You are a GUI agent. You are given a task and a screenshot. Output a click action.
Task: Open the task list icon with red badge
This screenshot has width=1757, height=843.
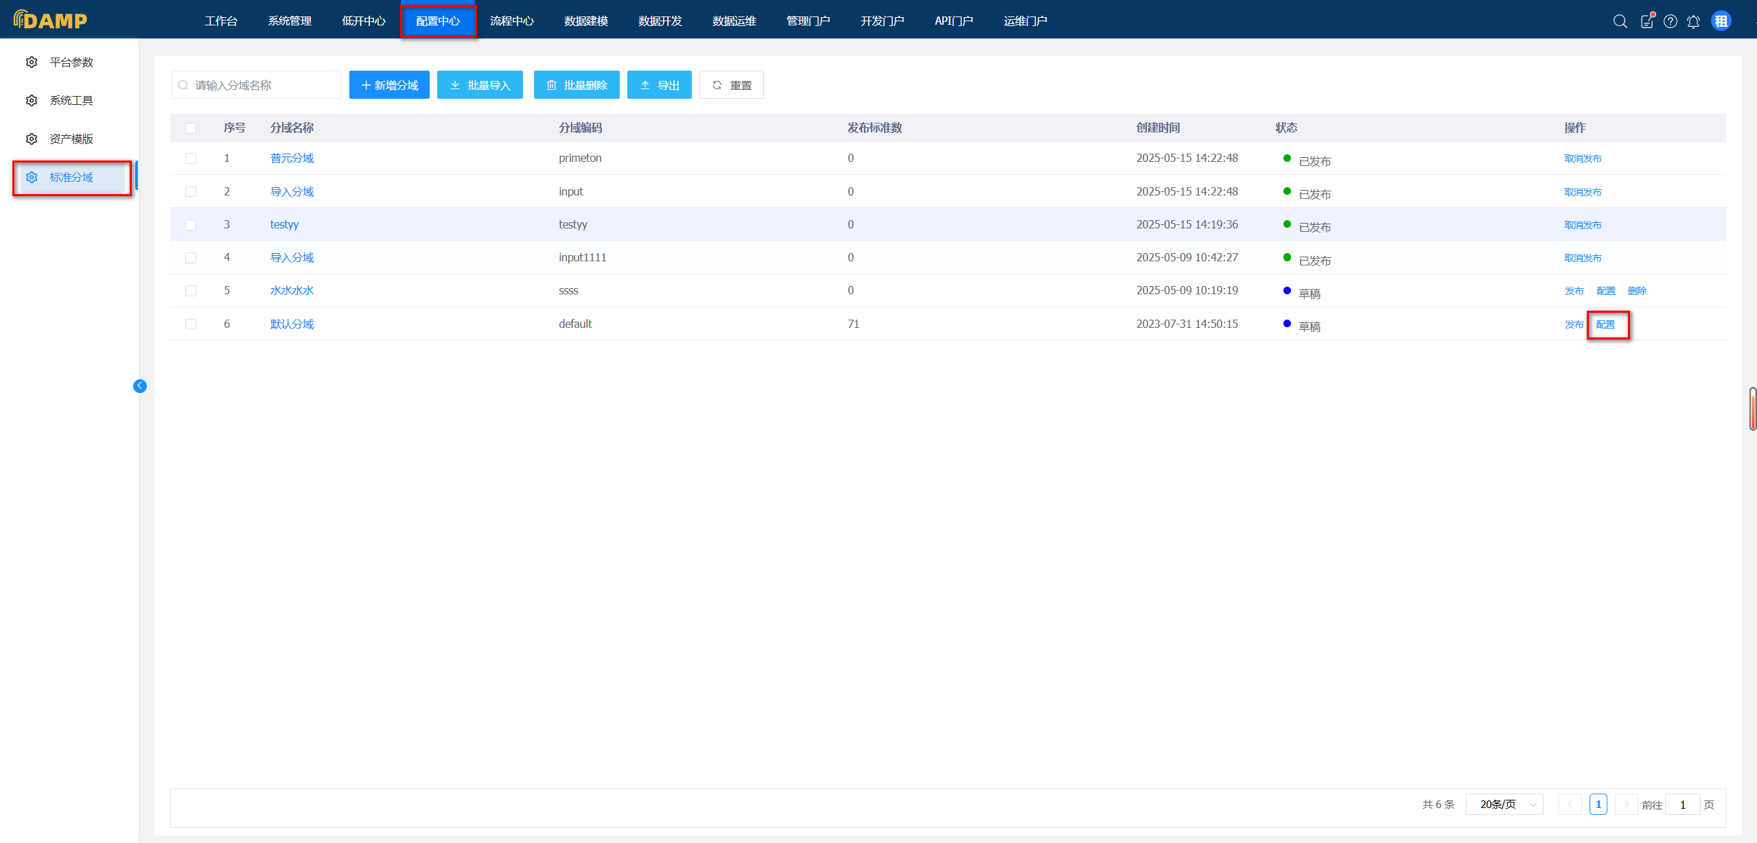pyautogui.click(x=1647, y=21)
